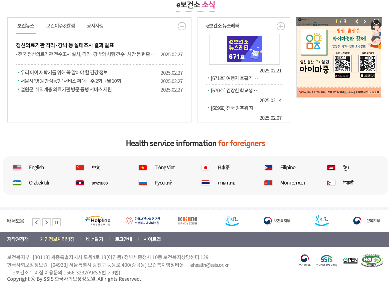Viewport: 389px width, 284px height.
Task: Click the next arrow on 아이마중 banner
Action: 365,21
